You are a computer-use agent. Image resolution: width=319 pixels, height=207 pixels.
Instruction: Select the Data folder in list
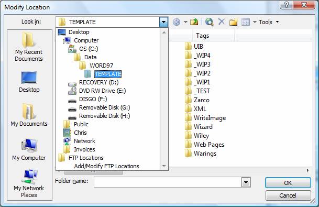point(85,57)
